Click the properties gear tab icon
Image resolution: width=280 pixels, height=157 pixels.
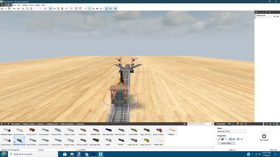(x=230, y=124)
